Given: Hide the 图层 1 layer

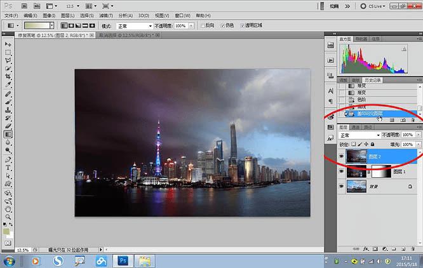Looking at the screenshot, I should tap(342, 171).
